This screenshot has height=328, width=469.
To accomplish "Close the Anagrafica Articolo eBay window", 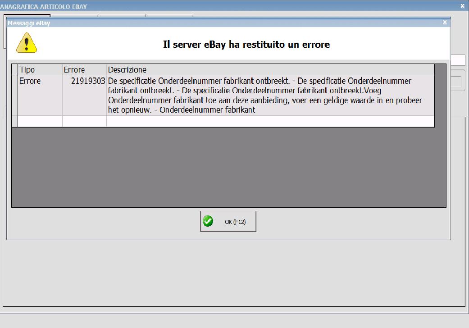I will click(462, 6).
